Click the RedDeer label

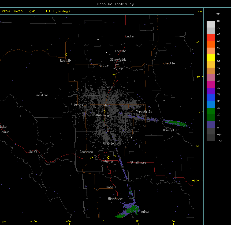coord(118,68)
